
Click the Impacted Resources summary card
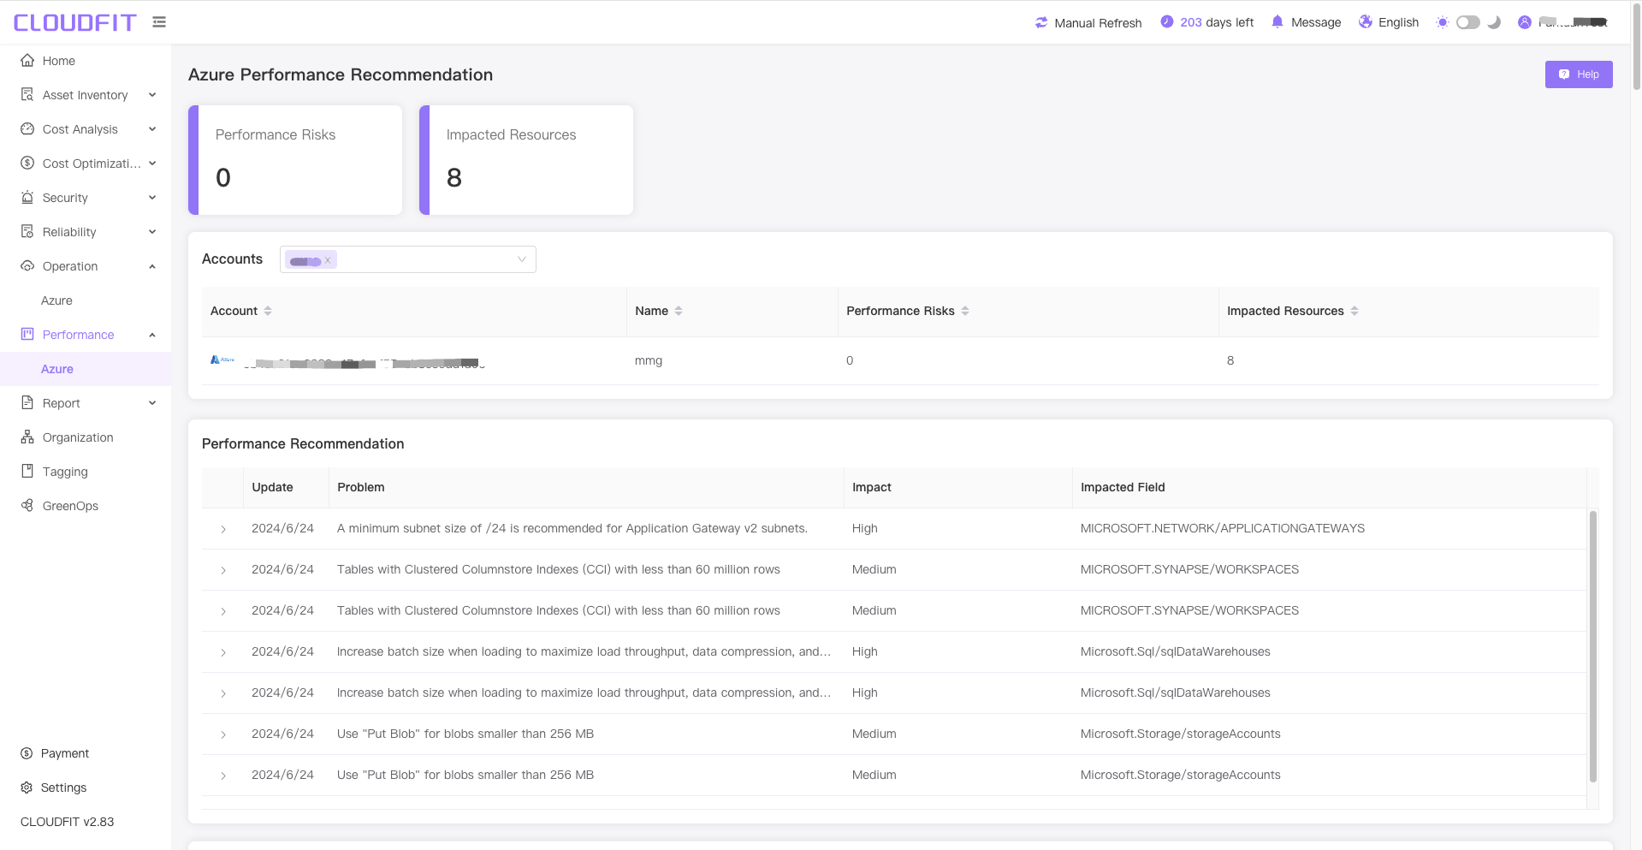pos(526,160)
